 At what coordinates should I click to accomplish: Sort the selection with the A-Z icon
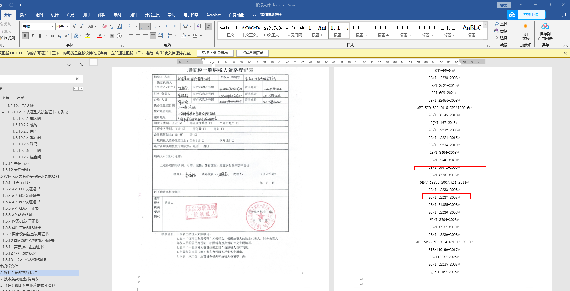[x=199, y=27]
